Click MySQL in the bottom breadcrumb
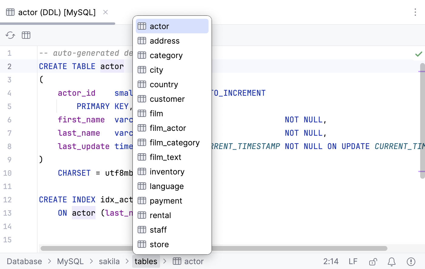This screenshot has width=425, height=269. pos(70,261)
